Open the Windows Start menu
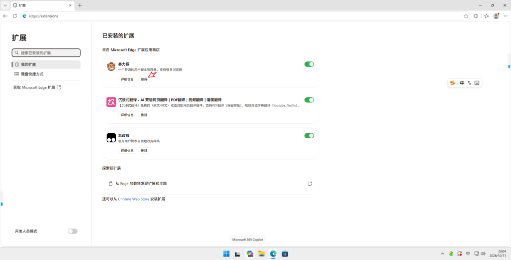 click(x=226, y=254)
